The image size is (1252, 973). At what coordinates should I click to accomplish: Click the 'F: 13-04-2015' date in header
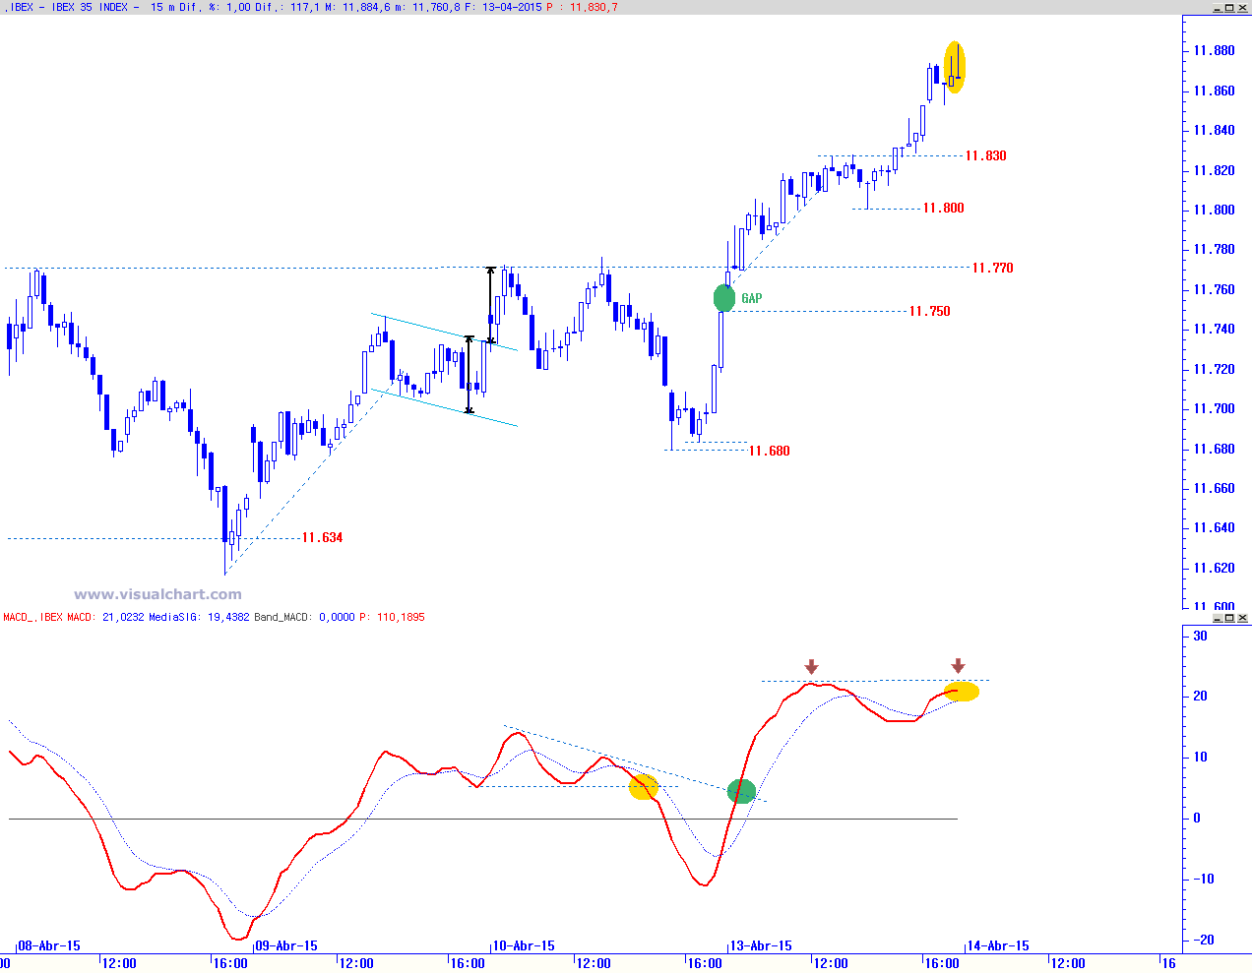[502, 7]
